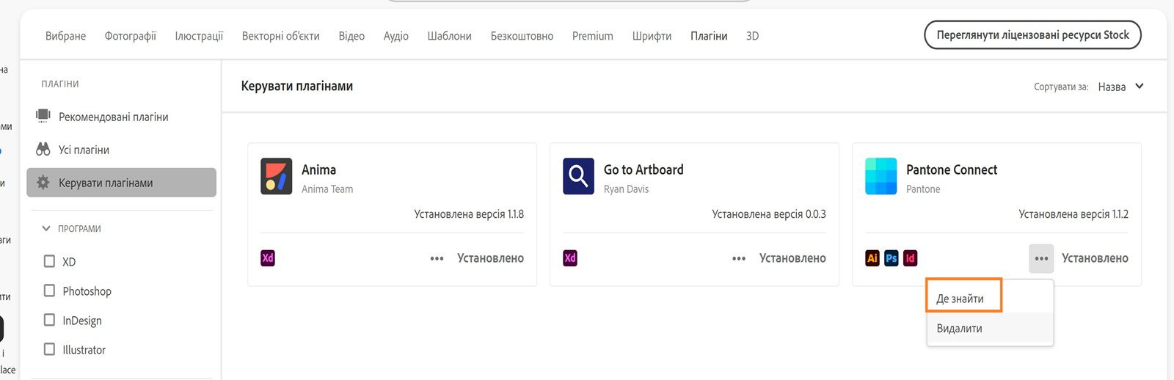1174x380 pixels.
Task: Click the ПЛАГІНИ sidebar section label
Action: click(60, 84)
